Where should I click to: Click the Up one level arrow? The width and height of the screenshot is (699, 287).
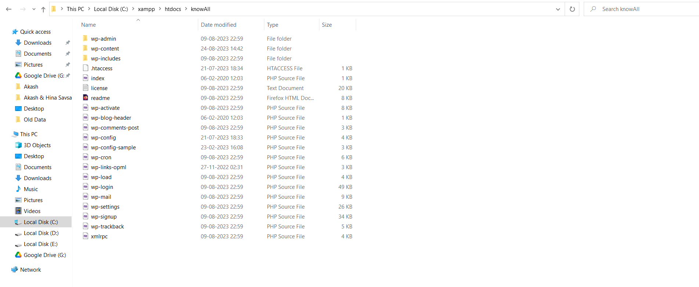[43, 9]
